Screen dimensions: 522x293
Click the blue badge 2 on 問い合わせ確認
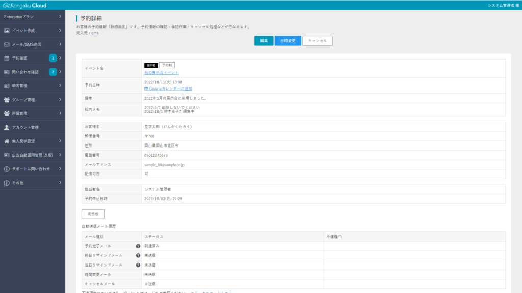[53, 72]
